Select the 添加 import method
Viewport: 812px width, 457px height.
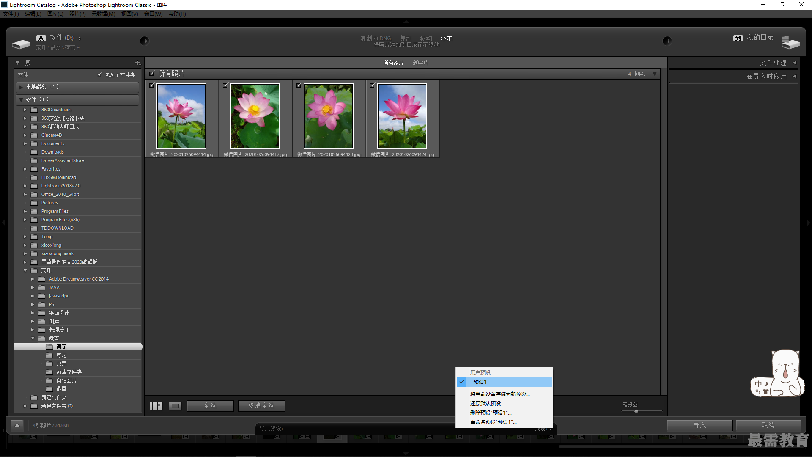tap(446, 38)
